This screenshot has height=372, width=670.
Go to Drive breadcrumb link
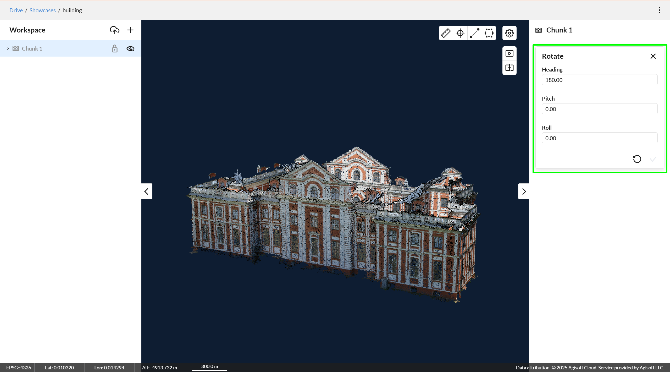click(x=16, y=10)
